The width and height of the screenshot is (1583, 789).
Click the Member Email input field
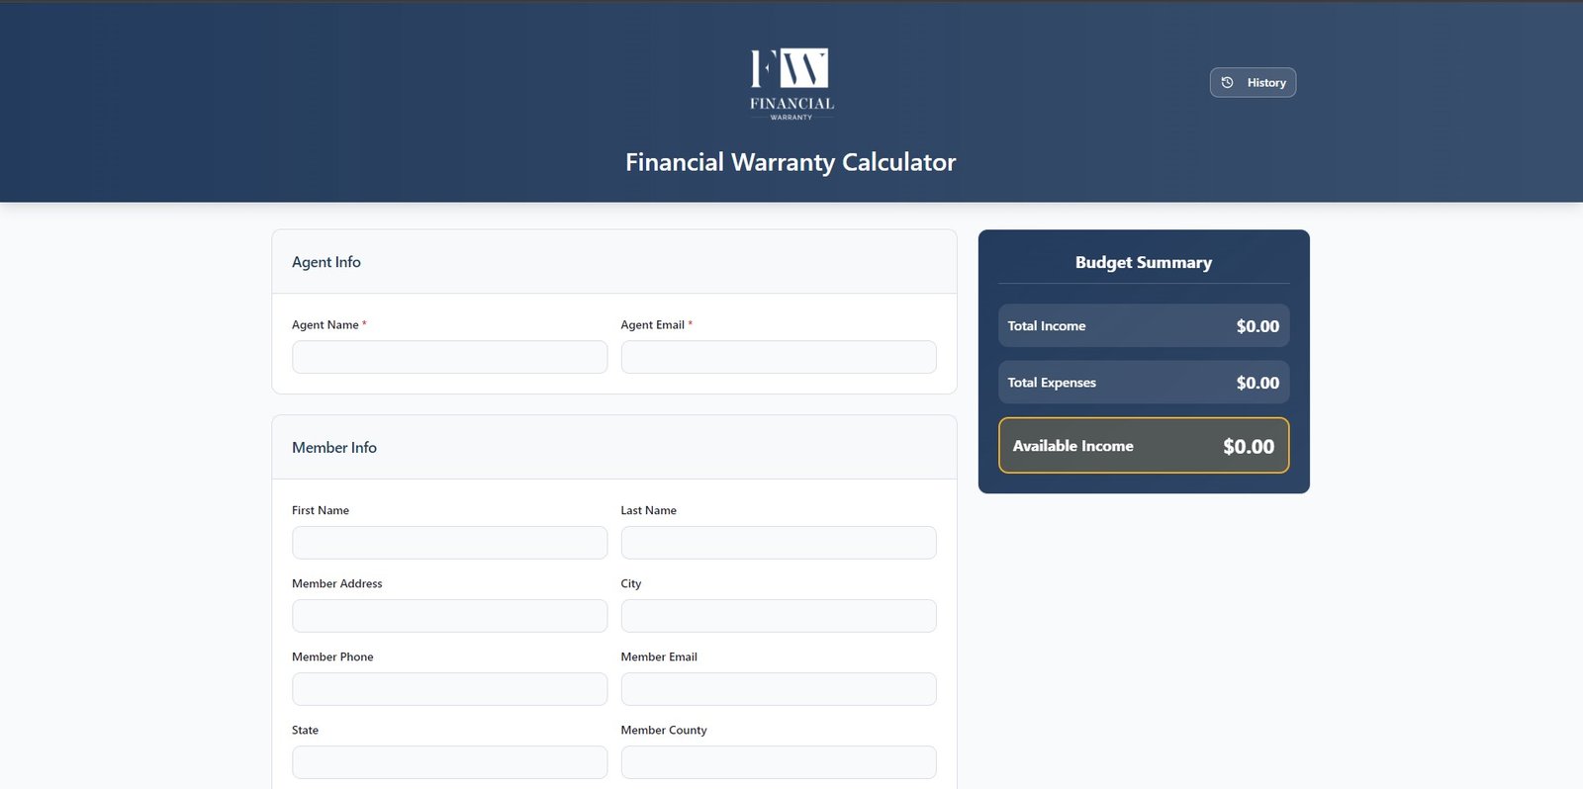(779, 689)
